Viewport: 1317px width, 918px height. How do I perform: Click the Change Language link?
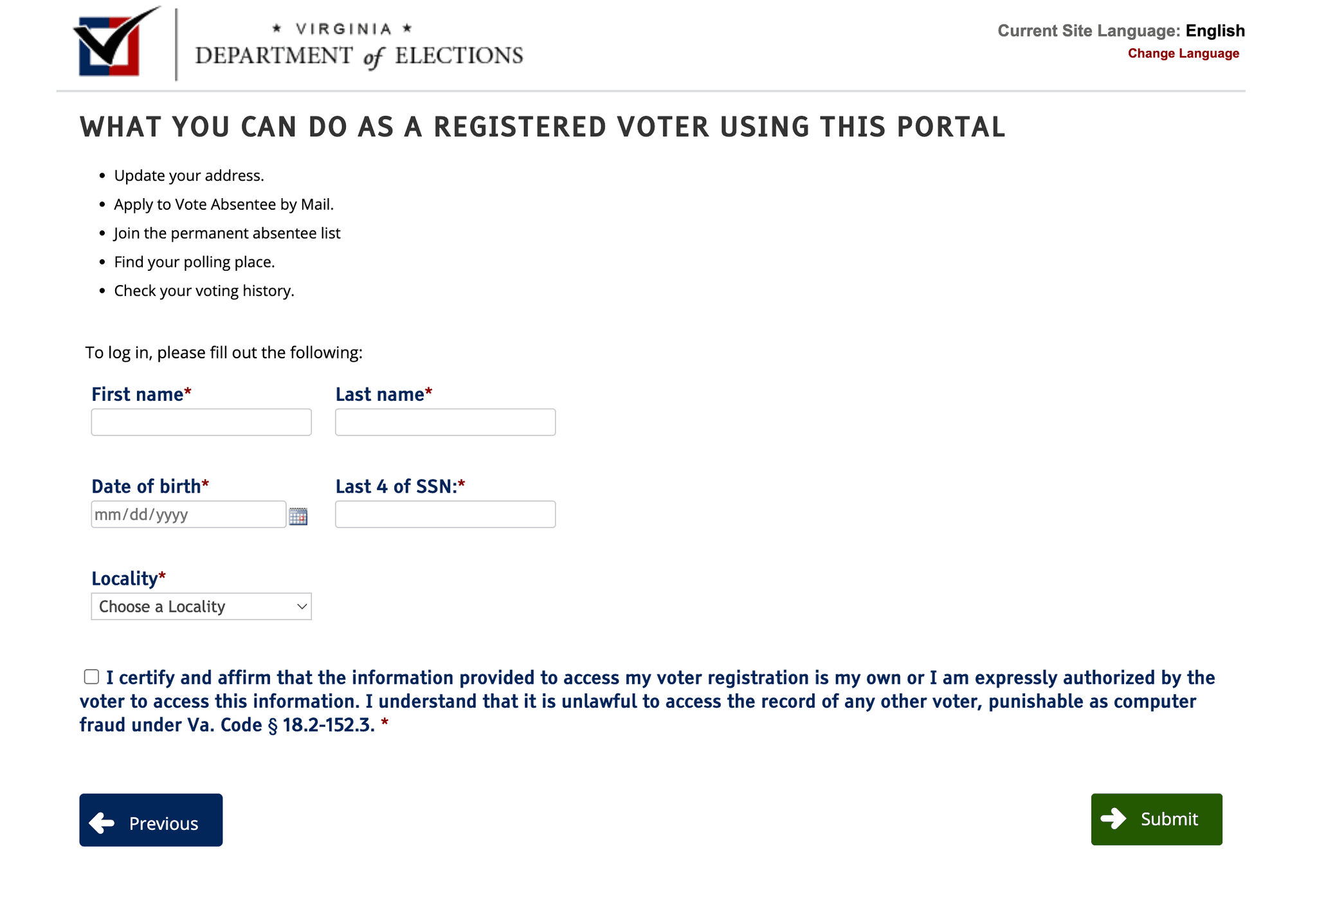coord(1184,53)
